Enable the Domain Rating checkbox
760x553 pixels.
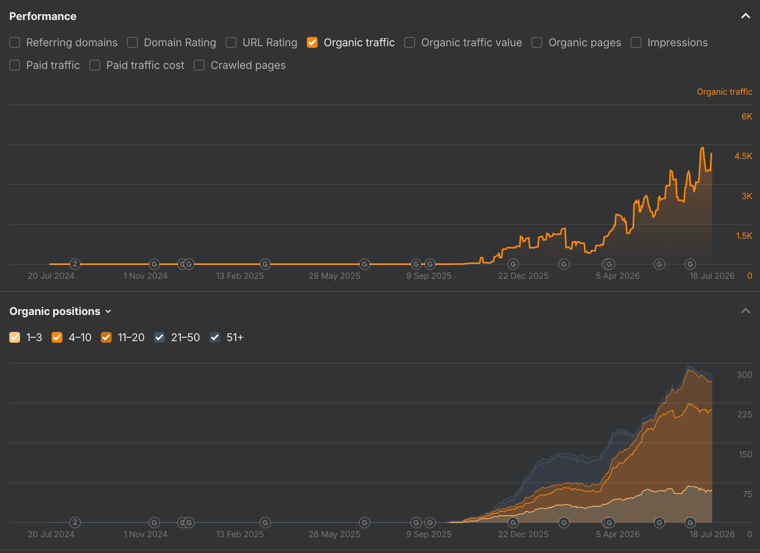[x=132, y=42]
